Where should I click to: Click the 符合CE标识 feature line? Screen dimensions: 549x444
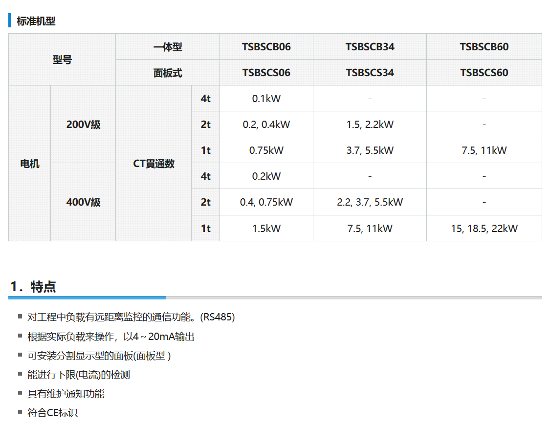(52, 412)
